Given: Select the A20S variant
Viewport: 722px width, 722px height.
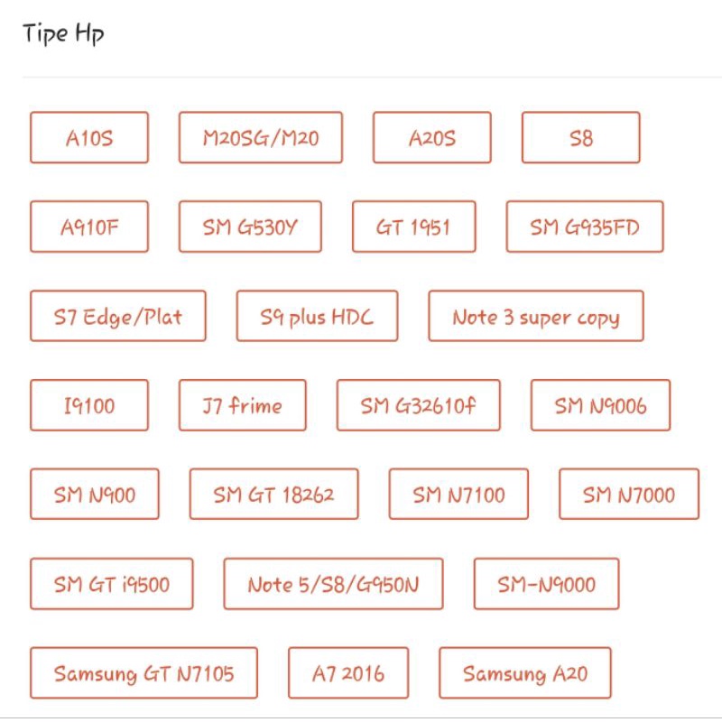Looking at the screenshot, I should click(432, 137).
